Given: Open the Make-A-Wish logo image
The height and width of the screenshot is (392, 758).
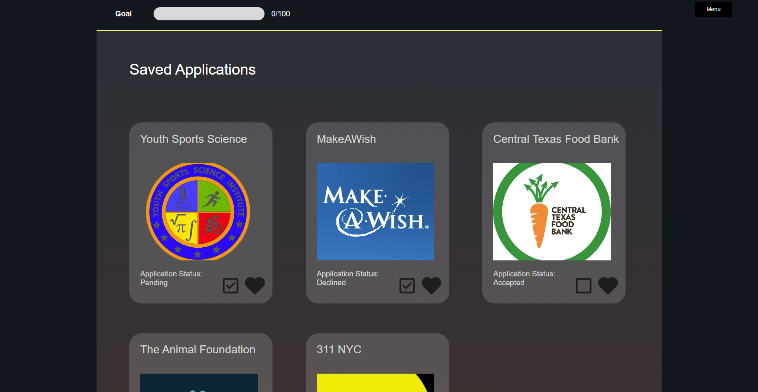Looking at the screenshot, I should 375,212.
